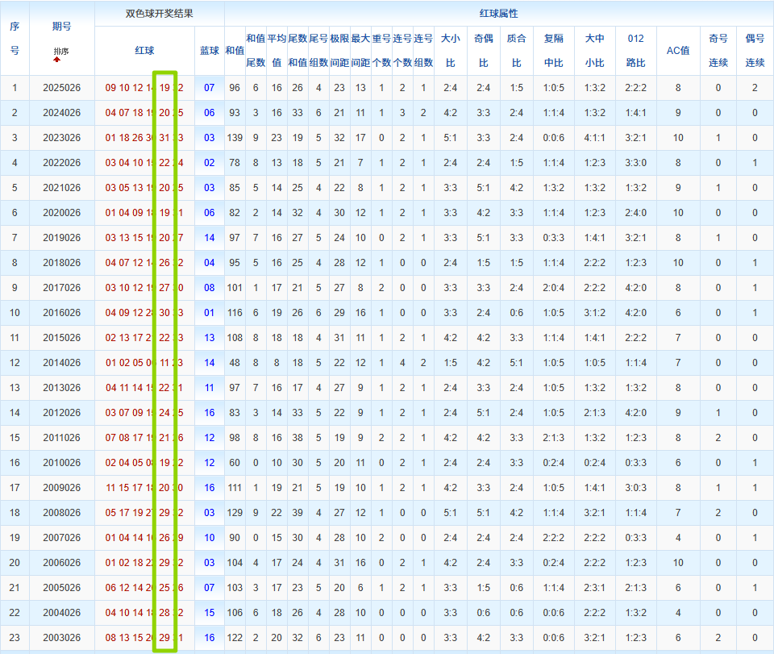Click issue number 2003026
Image resolution: width=774 pixels, height=654 pixels.
click(62, 638)
